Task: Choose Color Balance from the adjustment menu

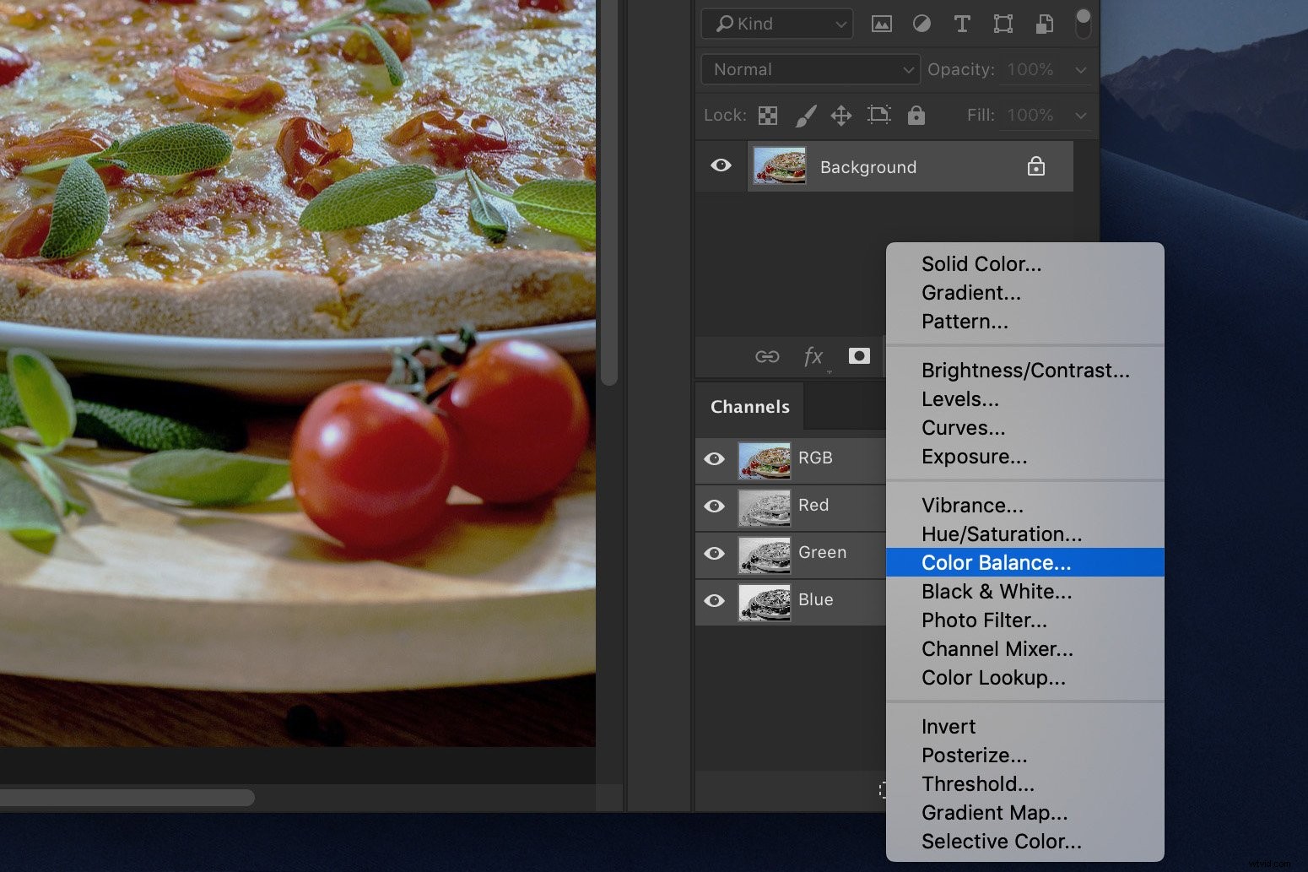Action: (996, 562)
